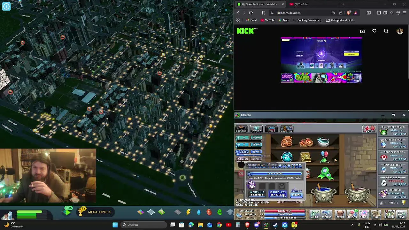Switch to the Liquid tab in IdleOn

[x=256, y=129]
